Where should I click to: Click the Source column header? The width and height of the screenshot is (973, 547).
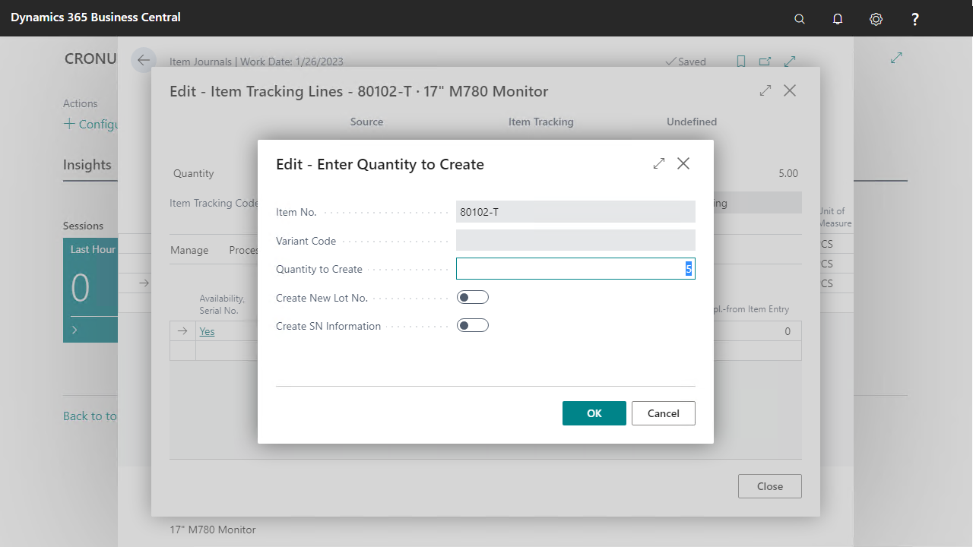[367, 122]
